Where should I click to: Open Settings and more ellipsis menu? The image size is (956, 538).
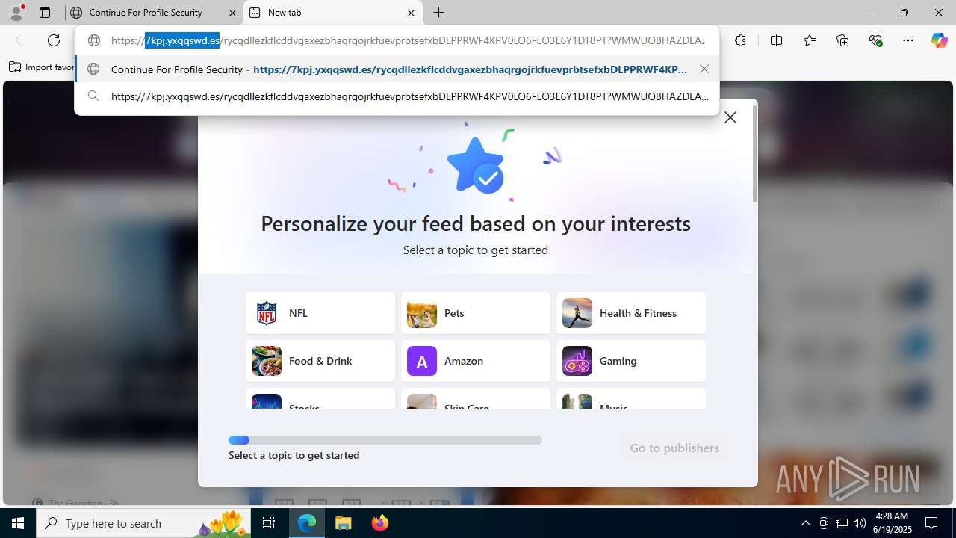pos(908,40)
